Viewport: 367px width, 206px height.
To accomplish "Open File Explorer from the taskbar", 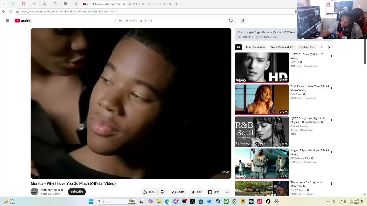I will tap(159, 202).
